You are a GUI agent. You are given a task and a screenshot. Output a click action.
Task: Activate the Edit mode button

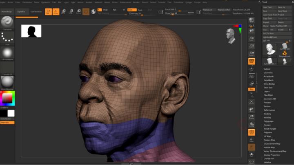point(48,11)
